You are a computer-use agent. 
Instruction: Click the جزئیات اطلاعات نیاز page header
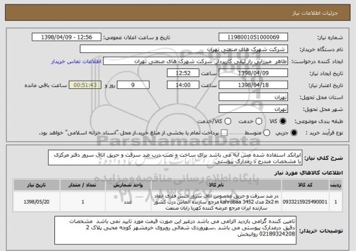[178, 13]
